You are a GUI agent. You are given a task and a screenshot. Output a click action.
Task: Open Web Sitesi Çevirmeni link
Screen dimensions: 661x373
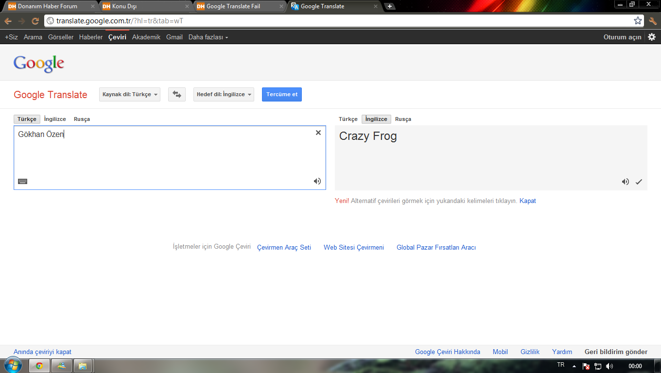(354, 247)
